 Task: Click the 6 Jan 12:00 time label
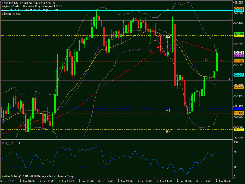(86, 182)
